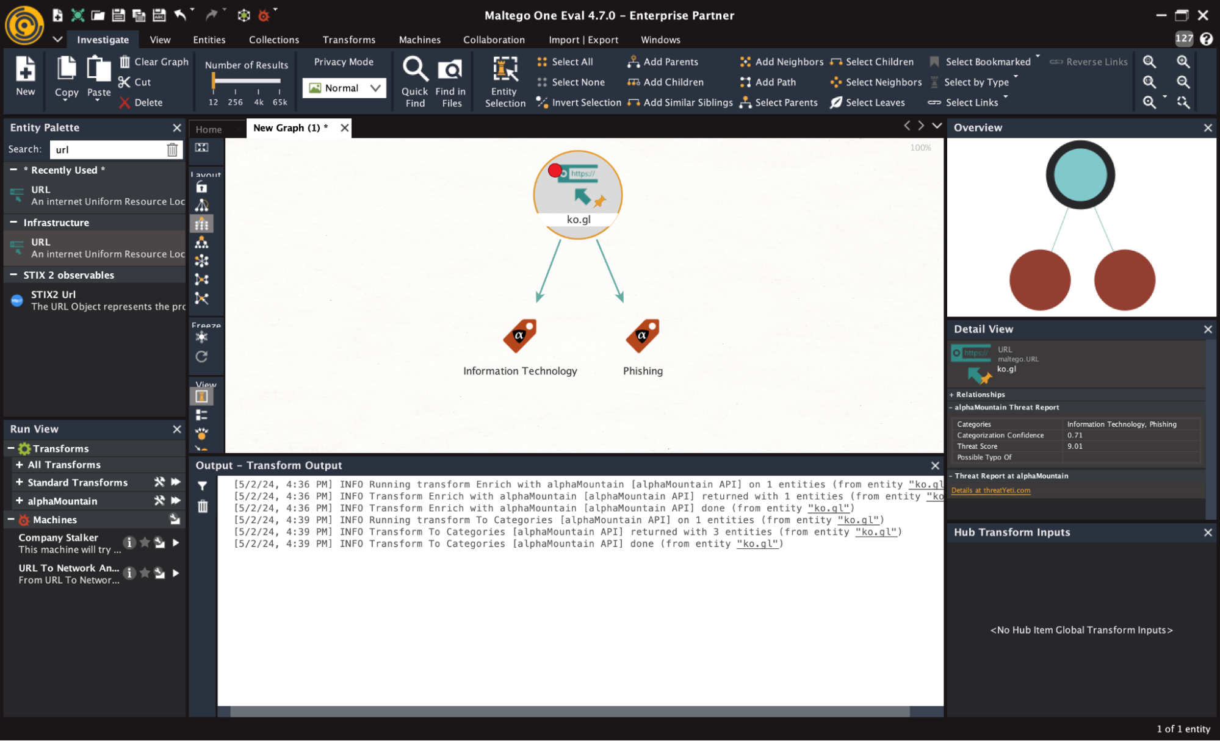Screen dimensions: 1220x741
Task: Click Invert Selection
Action: coord(579,102)
